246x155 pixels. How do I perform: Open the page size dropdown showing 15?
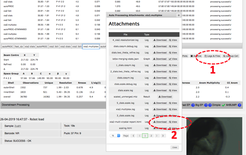point(115,136)
